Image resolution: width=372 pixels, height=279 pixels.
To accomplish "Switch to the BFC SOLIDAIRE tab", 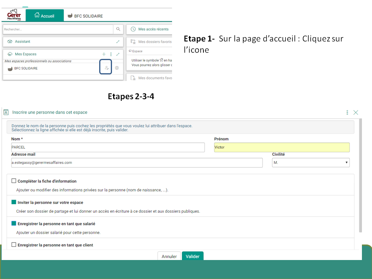I will pyautogui.click(x=85, y=16).
